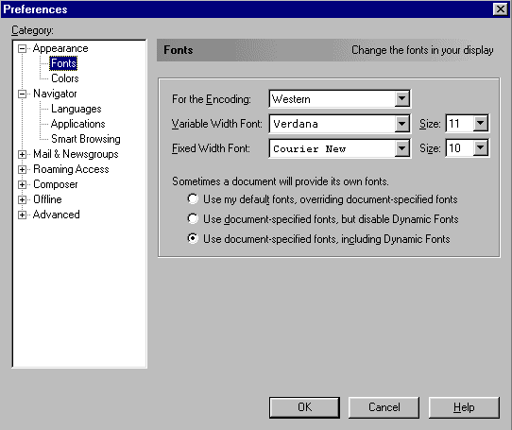Click the Cancel button
This screenshot has height=430, width=512.
click(384, 407)
